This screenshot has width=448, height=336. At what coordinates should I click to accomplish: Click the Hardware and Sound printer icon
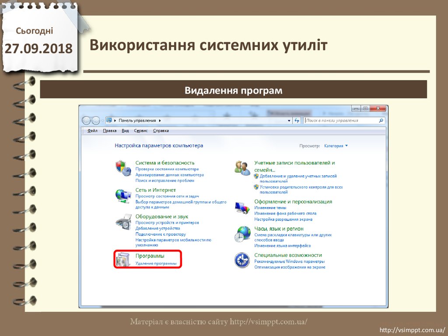point(123,222)
